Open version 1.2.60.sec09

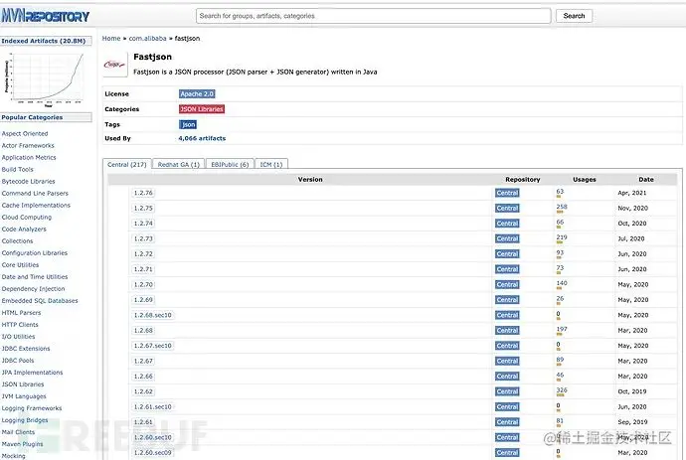click(x=153, y=453)
